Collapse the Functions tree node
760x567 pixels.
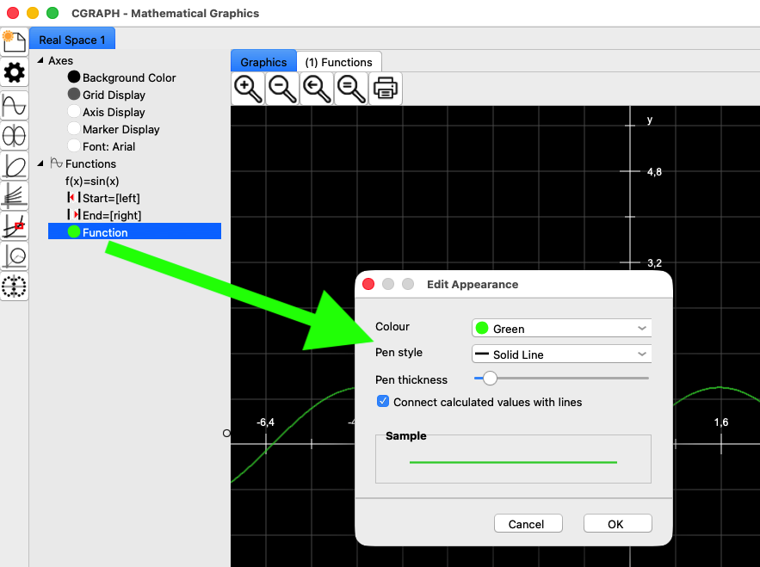point(40,163)
